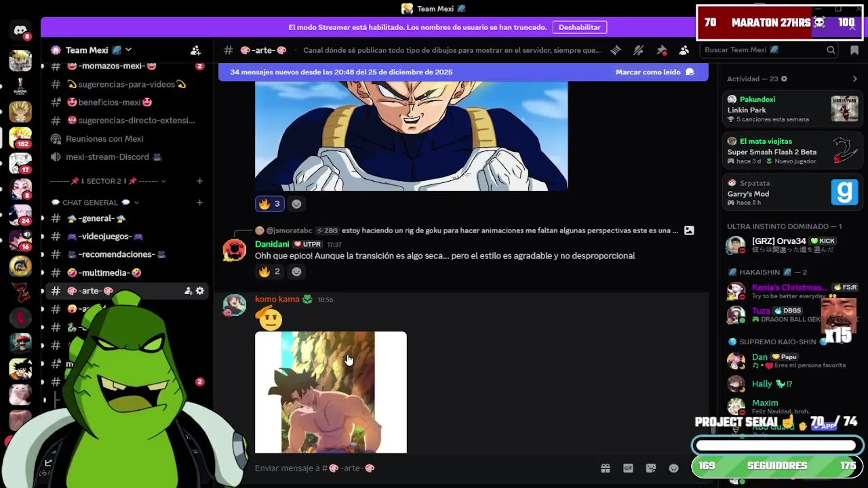Click image icon on replied message preview
This screenshot has width=868, height=488.
pos(689,230)
